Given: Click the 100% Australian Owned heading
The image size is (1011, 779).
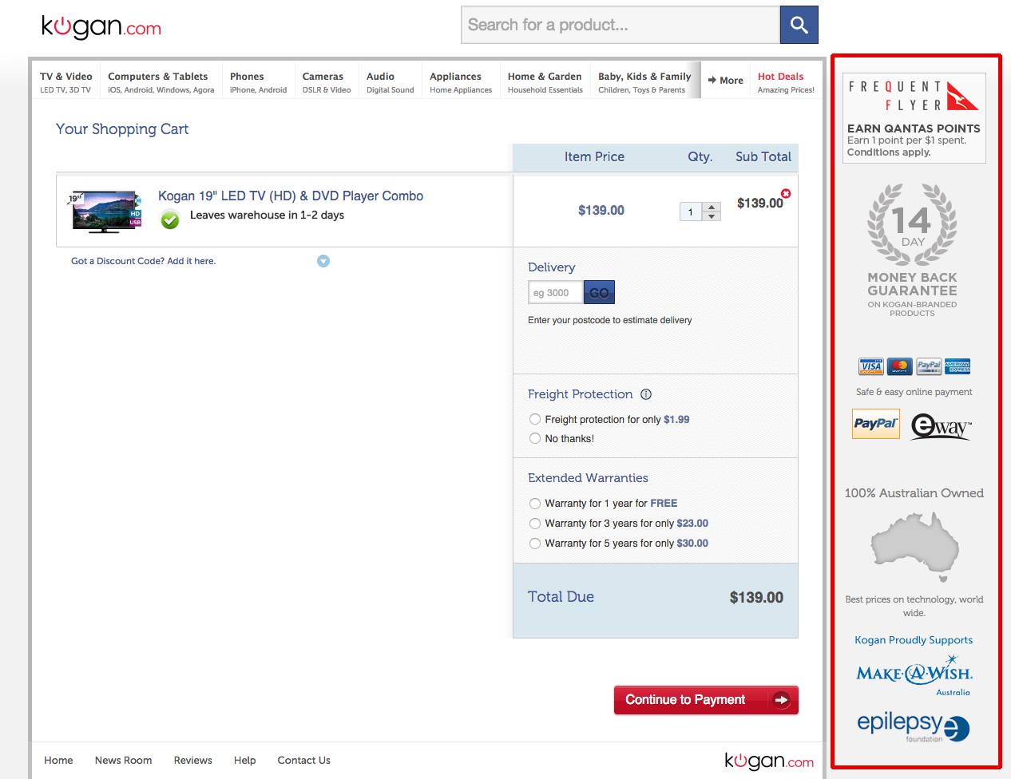Looking at the screenshot, I should [x=914, y=493].
